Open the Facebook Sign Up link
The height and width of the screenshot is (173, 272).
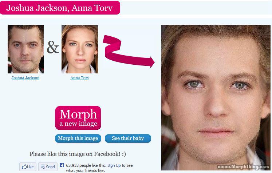click(x=114, y=165)
